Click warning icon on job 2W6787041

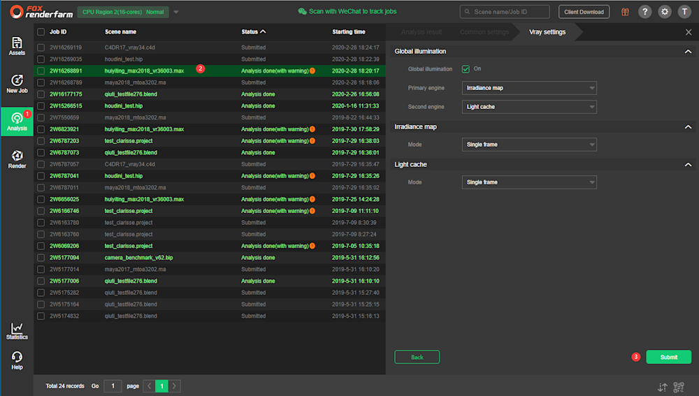click(x=312, y=176)
